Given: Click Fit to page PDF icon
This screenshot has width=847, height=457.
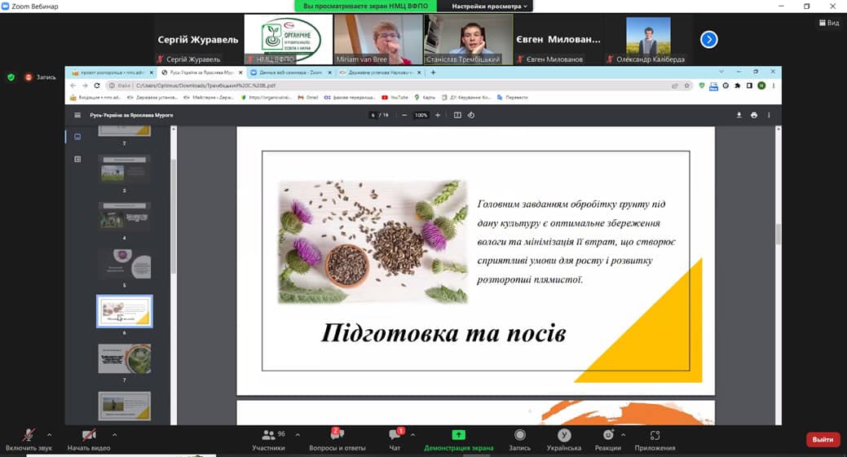Looking at the screenshot, I should [x=457, y=115].
